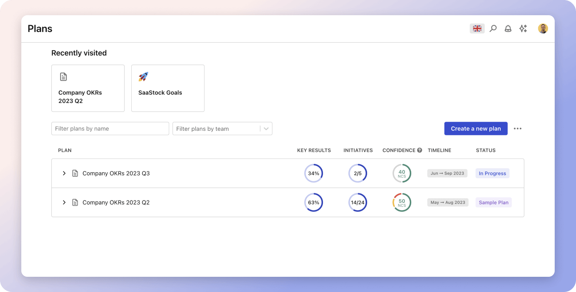Screen dimensions: 576x292
Task: Click the AI sparkles icon
Action: (523, 29)
